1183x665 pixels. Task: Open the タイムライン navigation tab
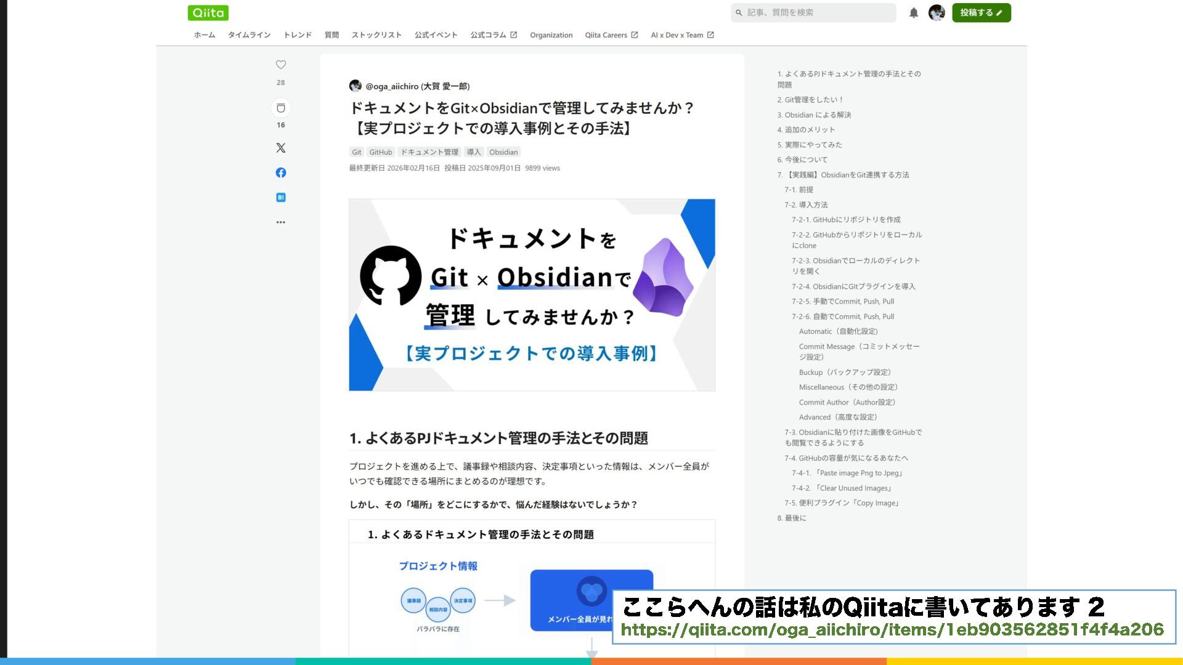[249, 35]
